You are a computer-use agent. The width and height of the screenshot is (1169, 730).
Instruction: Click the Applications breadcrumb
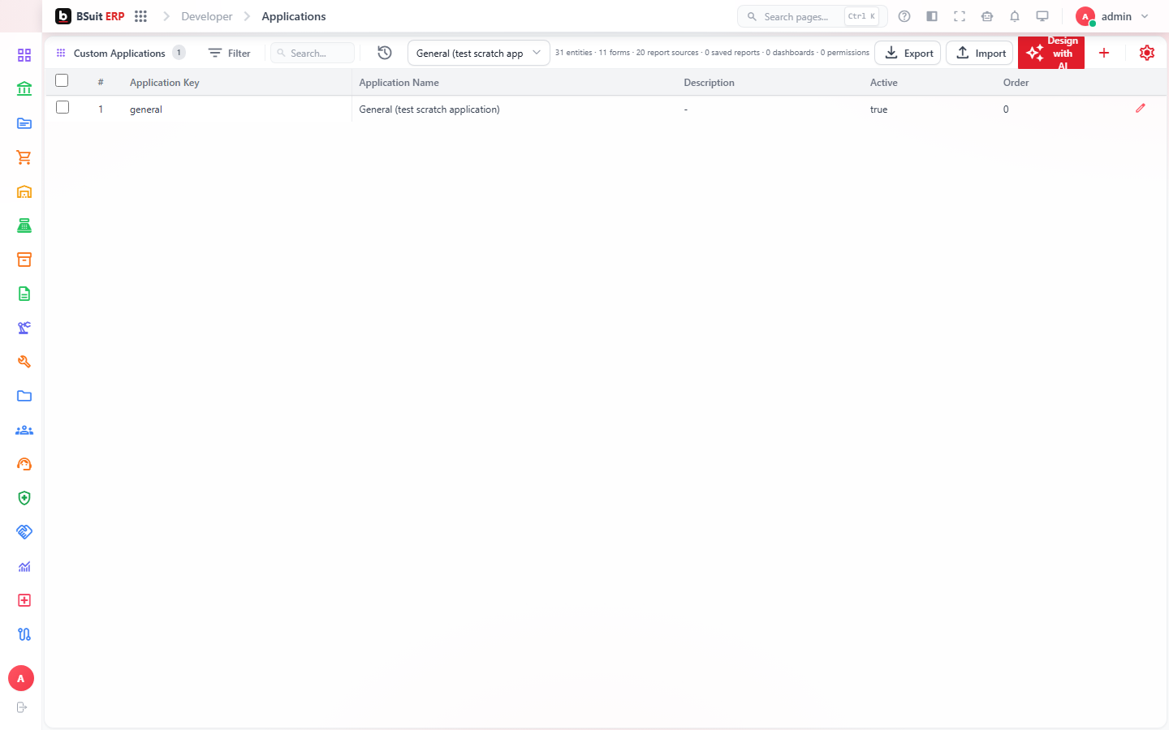click(x=293, y=16)
